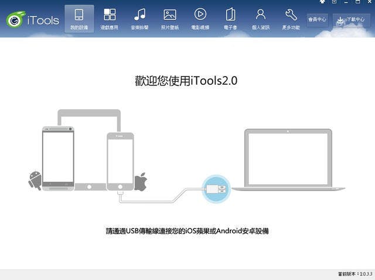
Task: Open the E-books (電子書) section
Action: tap(230, 19)
